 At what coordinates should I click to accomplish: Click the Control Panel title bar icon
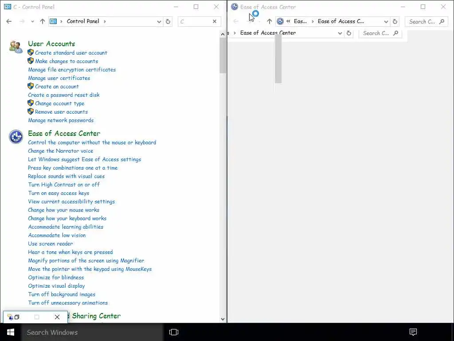point(8,7)
